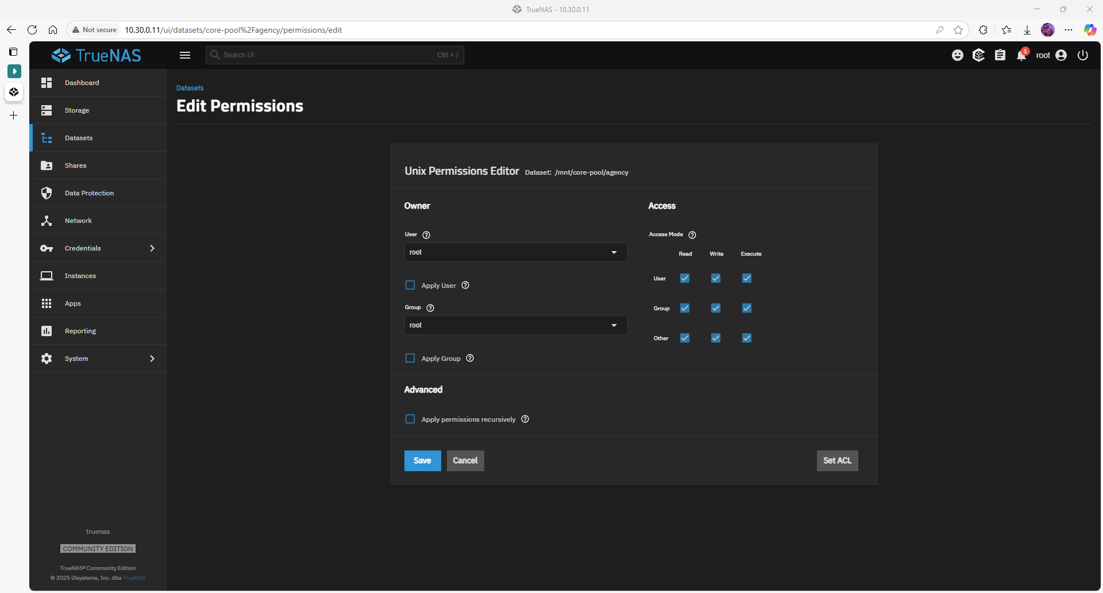Click the TrueNAS logo

click(x=97, y=55)
